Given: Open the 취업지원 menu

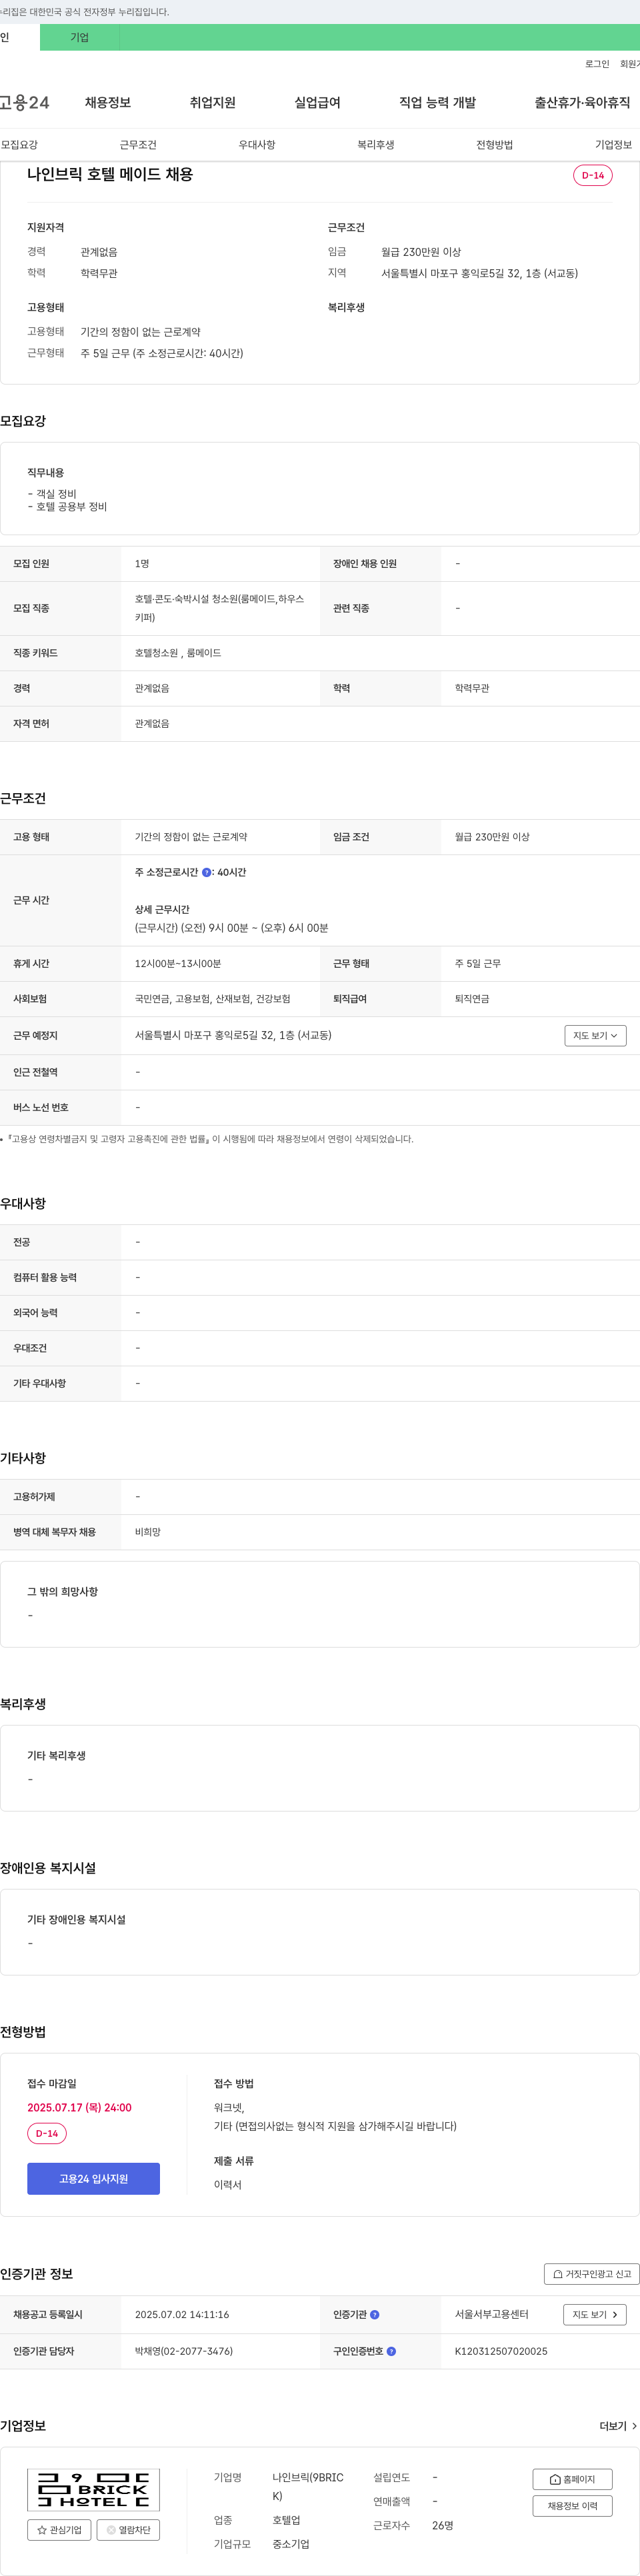Looking at the screenshot, I should tap(213, 103).
